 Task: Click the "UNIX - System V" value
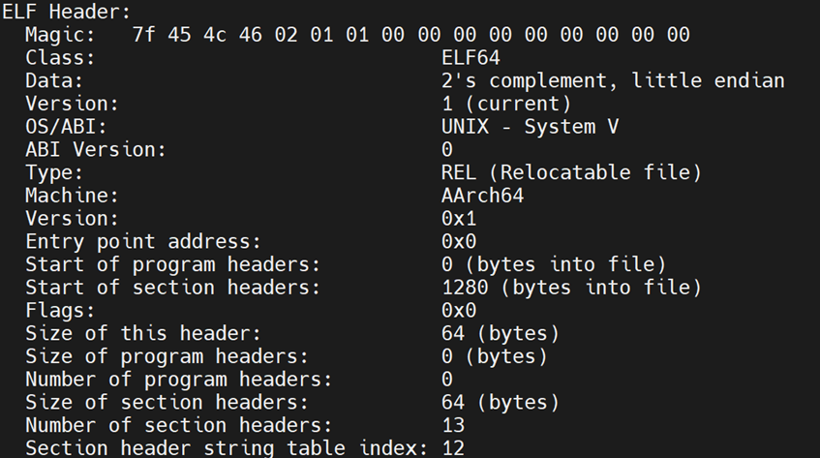point(530,127)
